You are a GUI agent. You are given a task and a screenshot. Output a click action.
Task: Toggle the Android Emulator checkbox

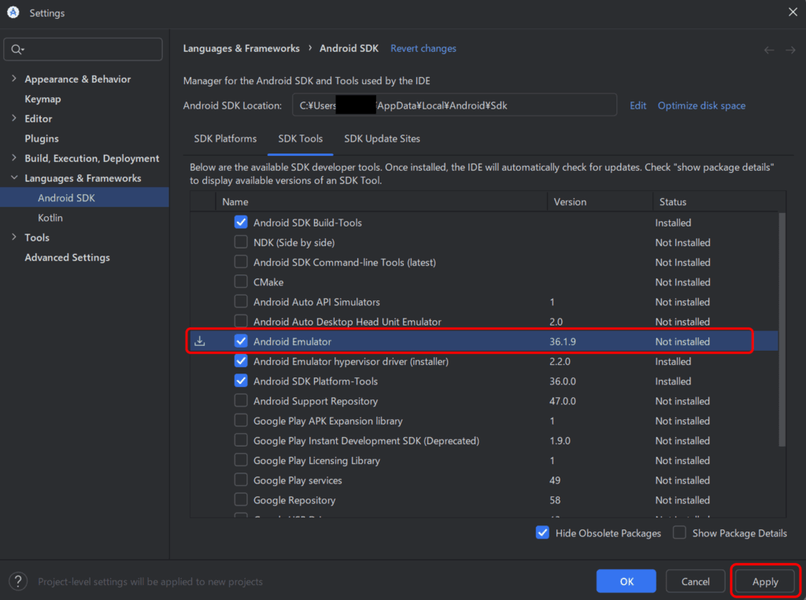click(x=241, y=341)
